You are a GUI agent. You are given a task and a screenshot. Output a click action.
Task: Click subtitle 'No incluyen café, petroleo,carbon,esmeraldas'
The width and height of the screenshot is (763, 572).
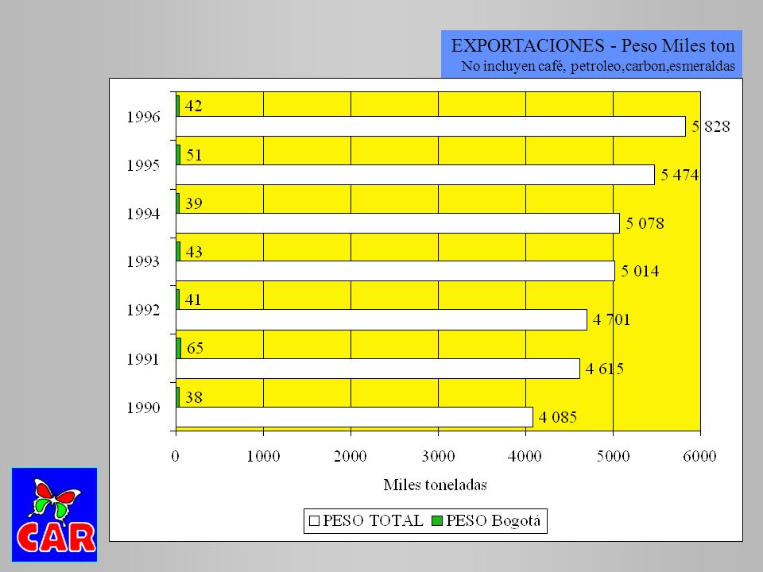click(598, 66)
